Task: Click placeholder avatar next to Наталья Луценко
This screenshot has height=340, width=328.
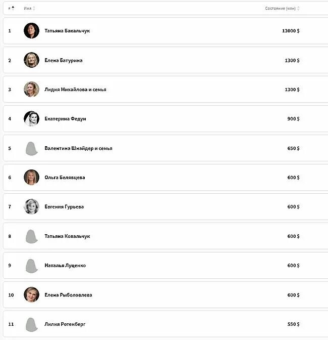Action: [x=31, y=266]
